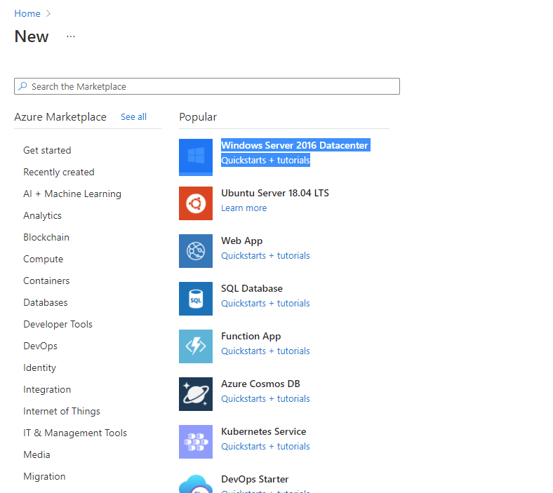Open Web App Quickstarts + tutorials
The height and width of the screenshot is (493, 553).
pos(265,255)
